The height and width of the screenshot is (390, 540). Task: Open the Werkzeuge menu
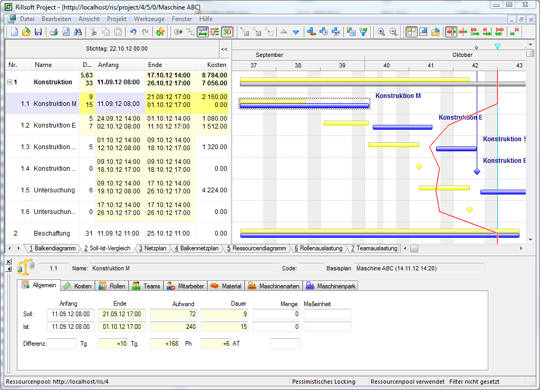[149, 19]
